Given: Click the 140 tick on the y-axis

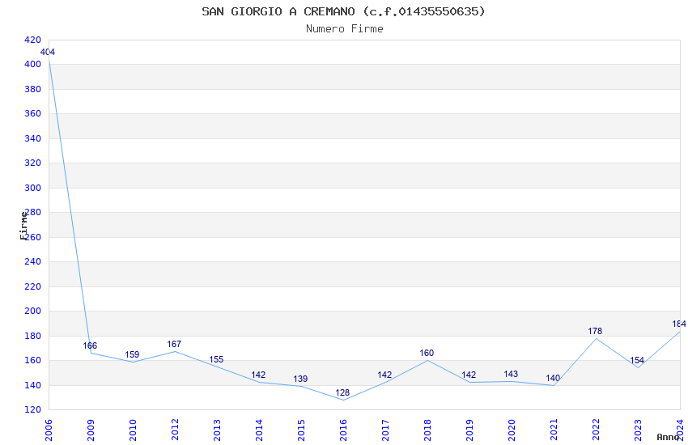Looking at the screenshot, I should pyautogui.click(x=32, y=385).
